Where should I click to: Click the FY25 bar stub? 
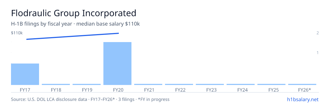pyautogui.click(x=271, y=84)
